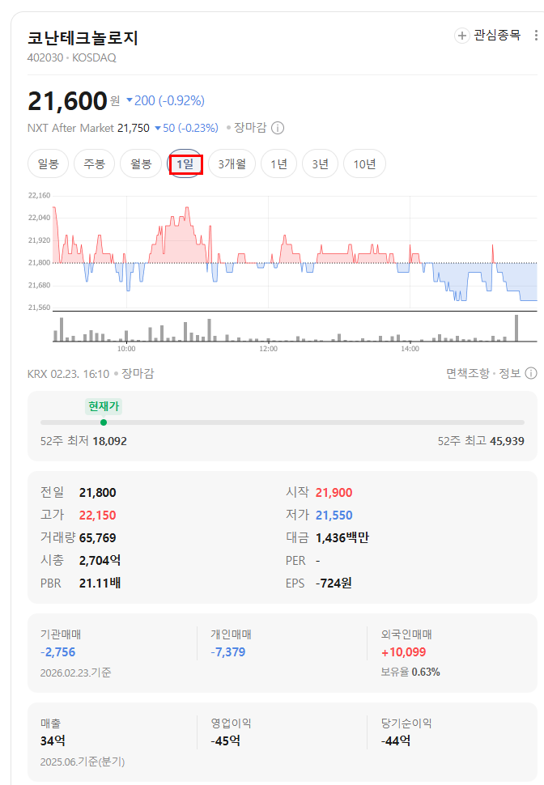Click the 대금 1,436백만 value
This screenshot has width=544, height=785.
(x=342, y=537)
